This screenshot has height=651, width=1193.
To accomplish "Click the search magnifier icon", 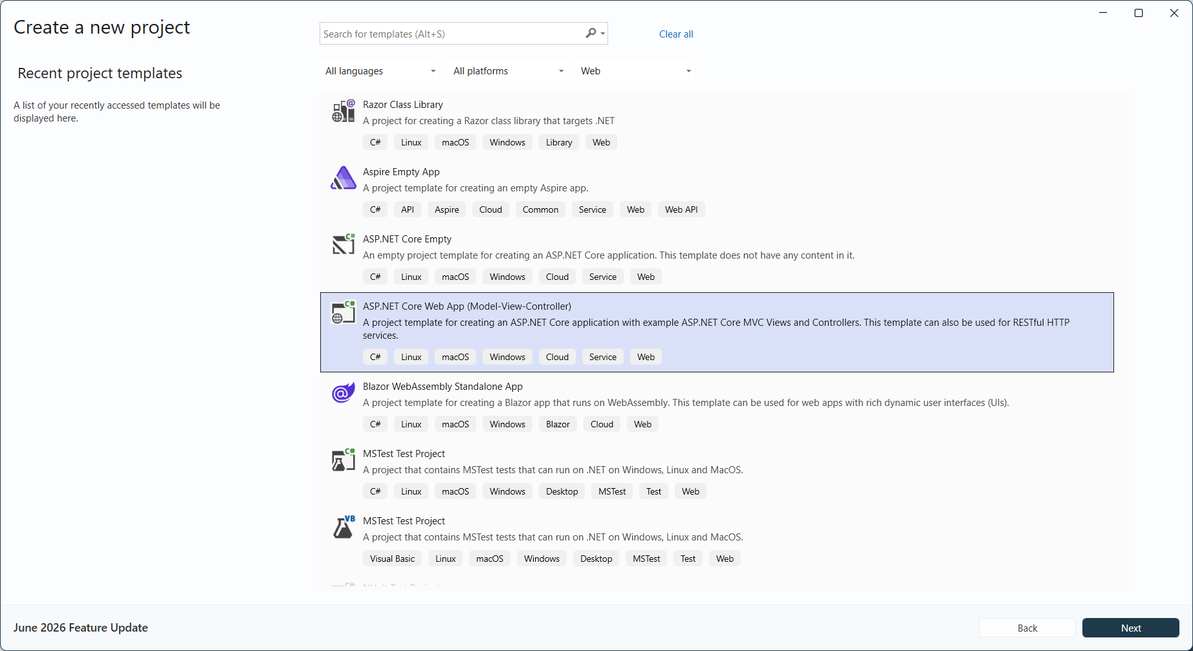I will (591, 33).
